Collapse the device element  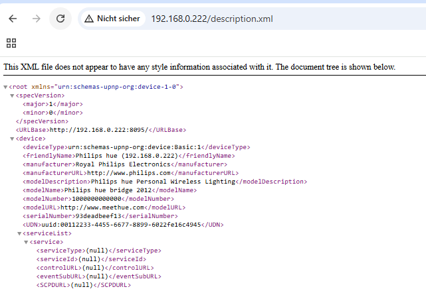(x=12, y=139)
